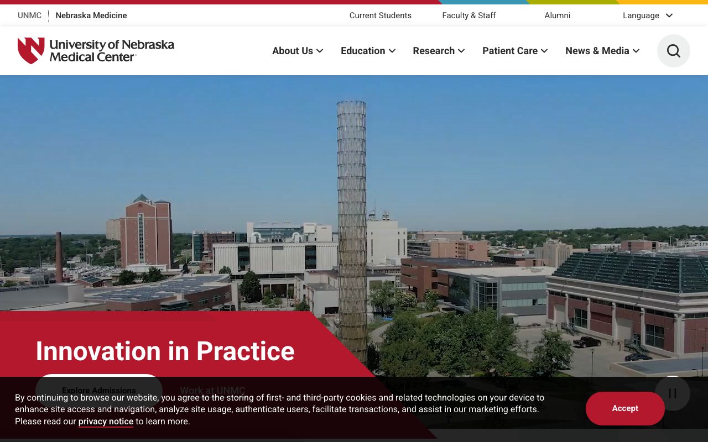The height and width of the screenshot is (442, 708).
Task: Accept the cookie policy
Action: click(x=625, y=408)
